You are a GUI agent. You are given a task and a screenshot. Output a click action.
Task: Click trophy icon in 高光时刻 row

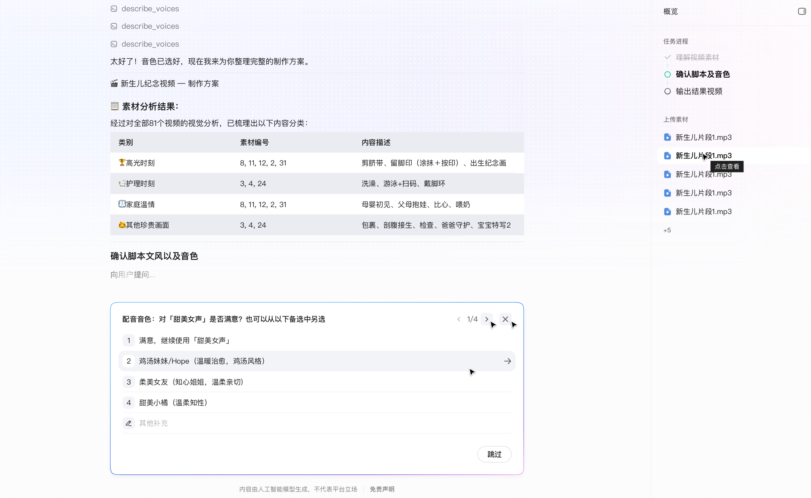tap(122, 162)
